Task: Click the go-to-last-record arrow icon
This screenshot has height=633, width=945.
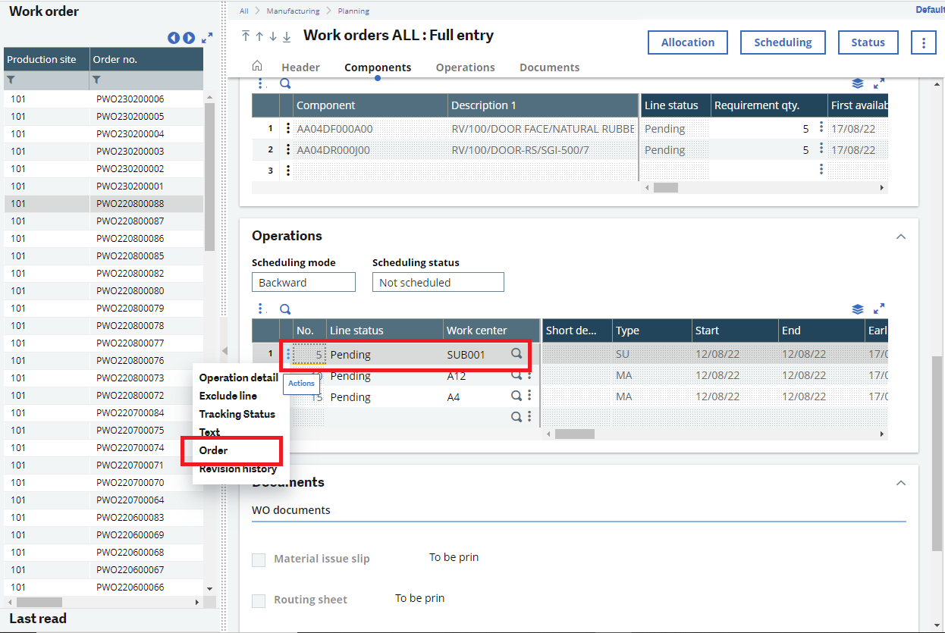Action: (287, 36)
